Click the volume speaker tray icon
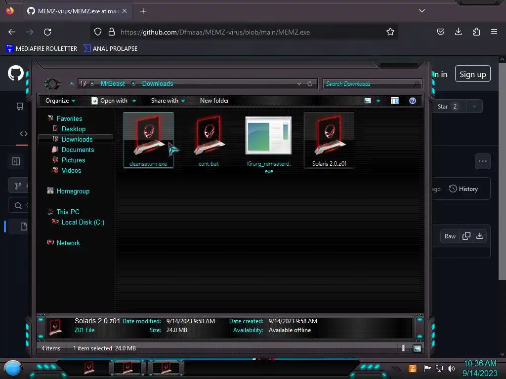 [x=451, y=368]
